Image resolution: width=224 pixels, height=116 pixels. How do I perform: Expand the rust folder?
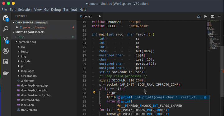pos(16,37)
